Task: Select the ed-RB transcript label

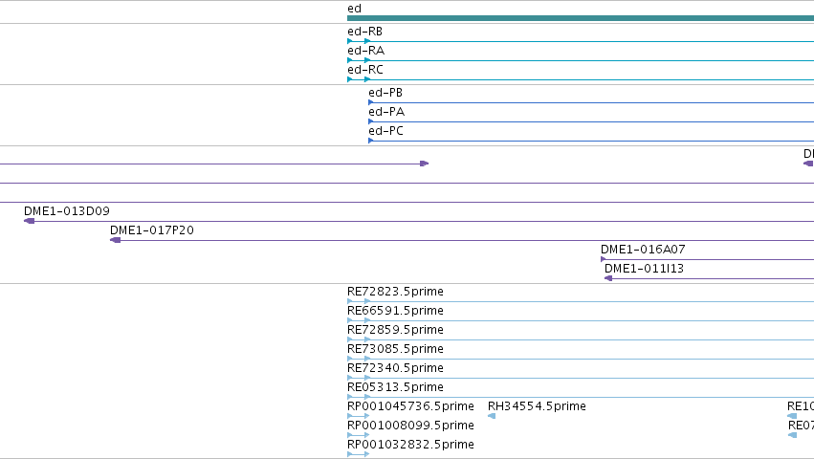Action: click(365, 32)
